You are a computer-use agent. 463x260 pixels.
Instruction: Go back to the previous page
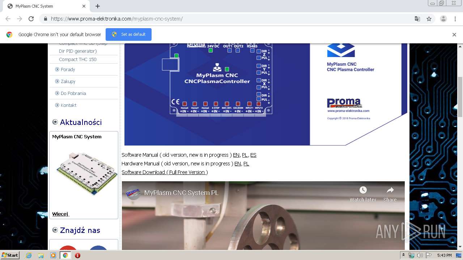pyautogui.click(x=8, y=19)
